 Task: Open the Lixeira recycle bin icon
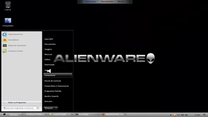click(x=8, y=6)
